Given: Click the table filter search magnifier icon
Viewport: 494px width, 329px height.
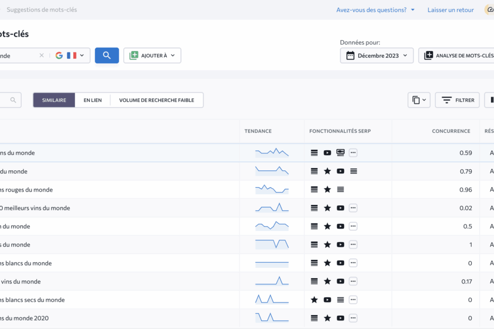Looking at the screenshot, I should click(13, 100).
